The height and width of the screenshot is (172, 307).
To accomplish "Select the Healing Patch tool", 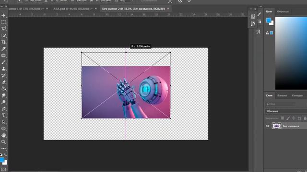I will point(3,55).
